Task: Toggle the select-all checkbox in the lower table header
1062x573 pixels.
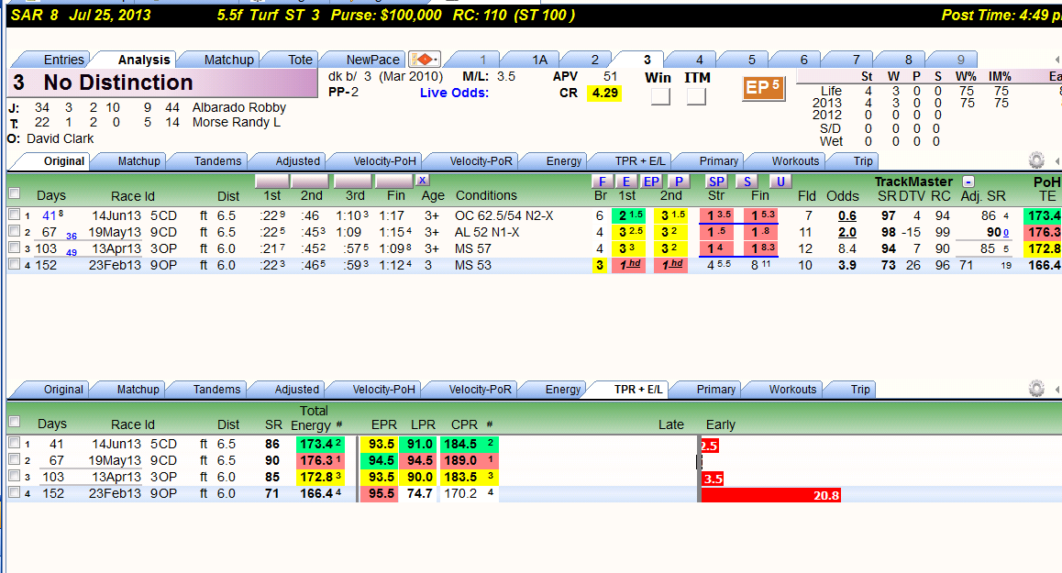Action: click(x=14, y=422)
